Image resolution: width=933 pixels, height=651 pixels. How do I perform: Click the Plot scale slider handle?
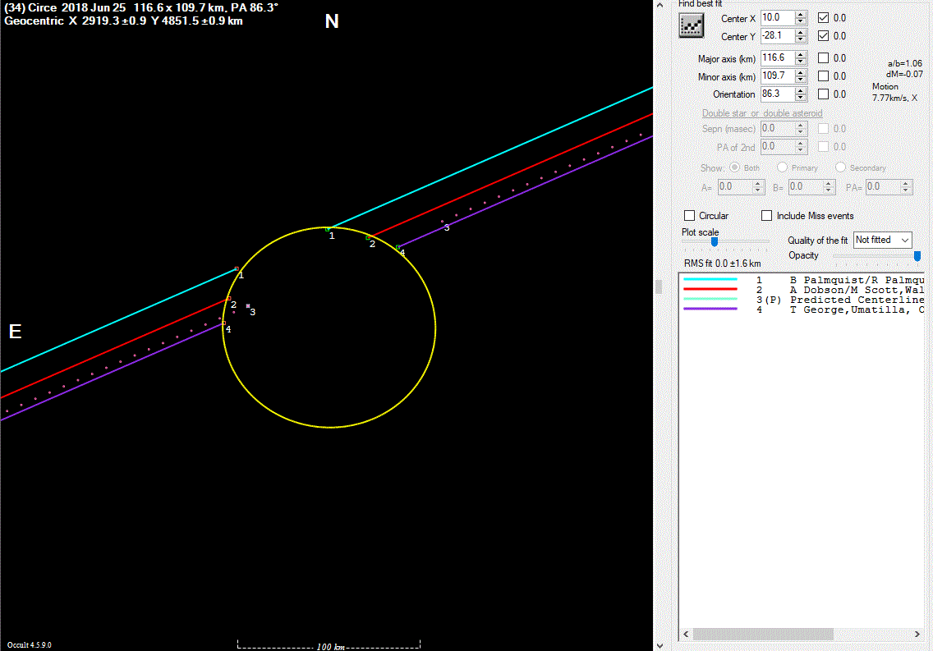(715, 241)
